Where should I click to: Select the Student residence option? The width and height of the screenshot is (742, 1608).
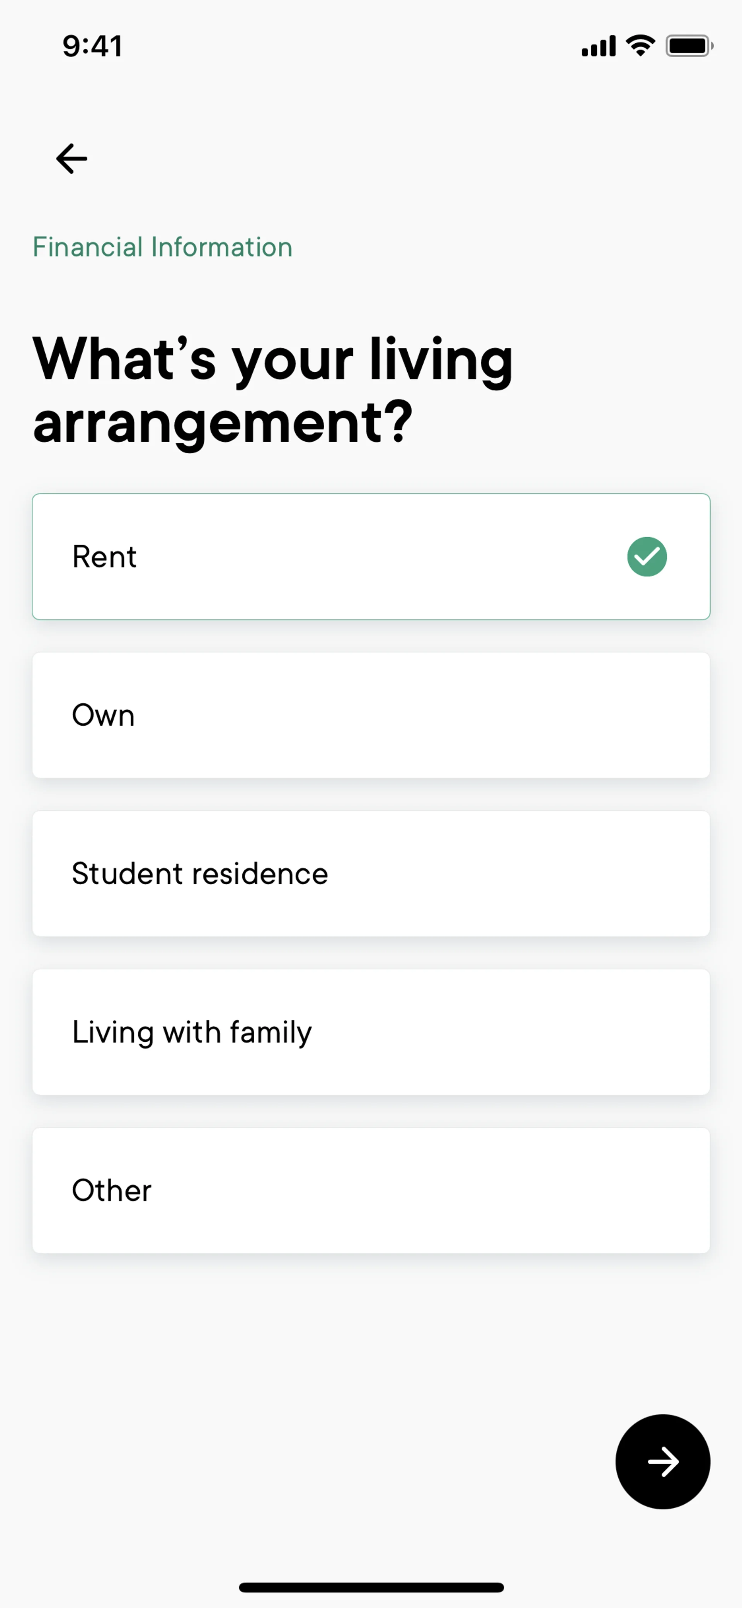point(370,873)
